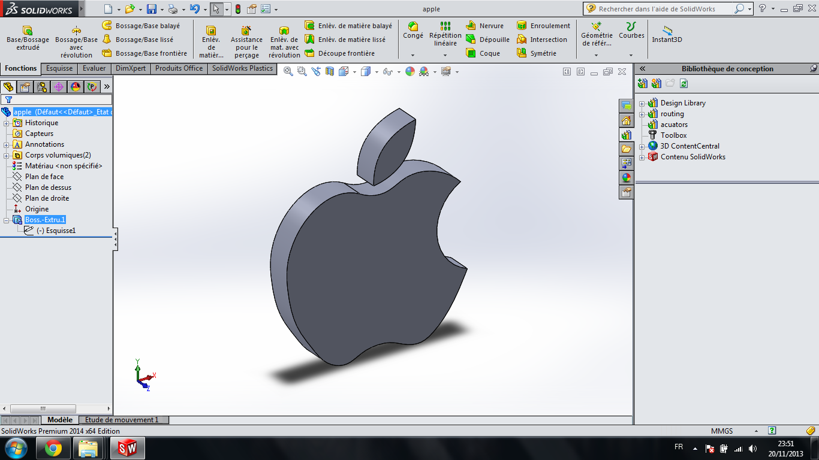The height and width of the screenshot is (460, 819).
Task: Choose the Intersection tool
Action: (x=542, y=40)
